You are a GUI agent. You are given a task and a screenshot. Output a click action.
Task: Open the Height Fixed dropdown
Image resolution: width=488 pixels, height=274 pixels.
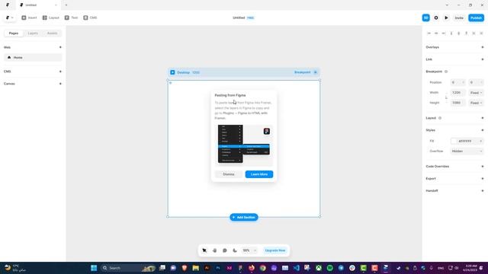(476, 103)
